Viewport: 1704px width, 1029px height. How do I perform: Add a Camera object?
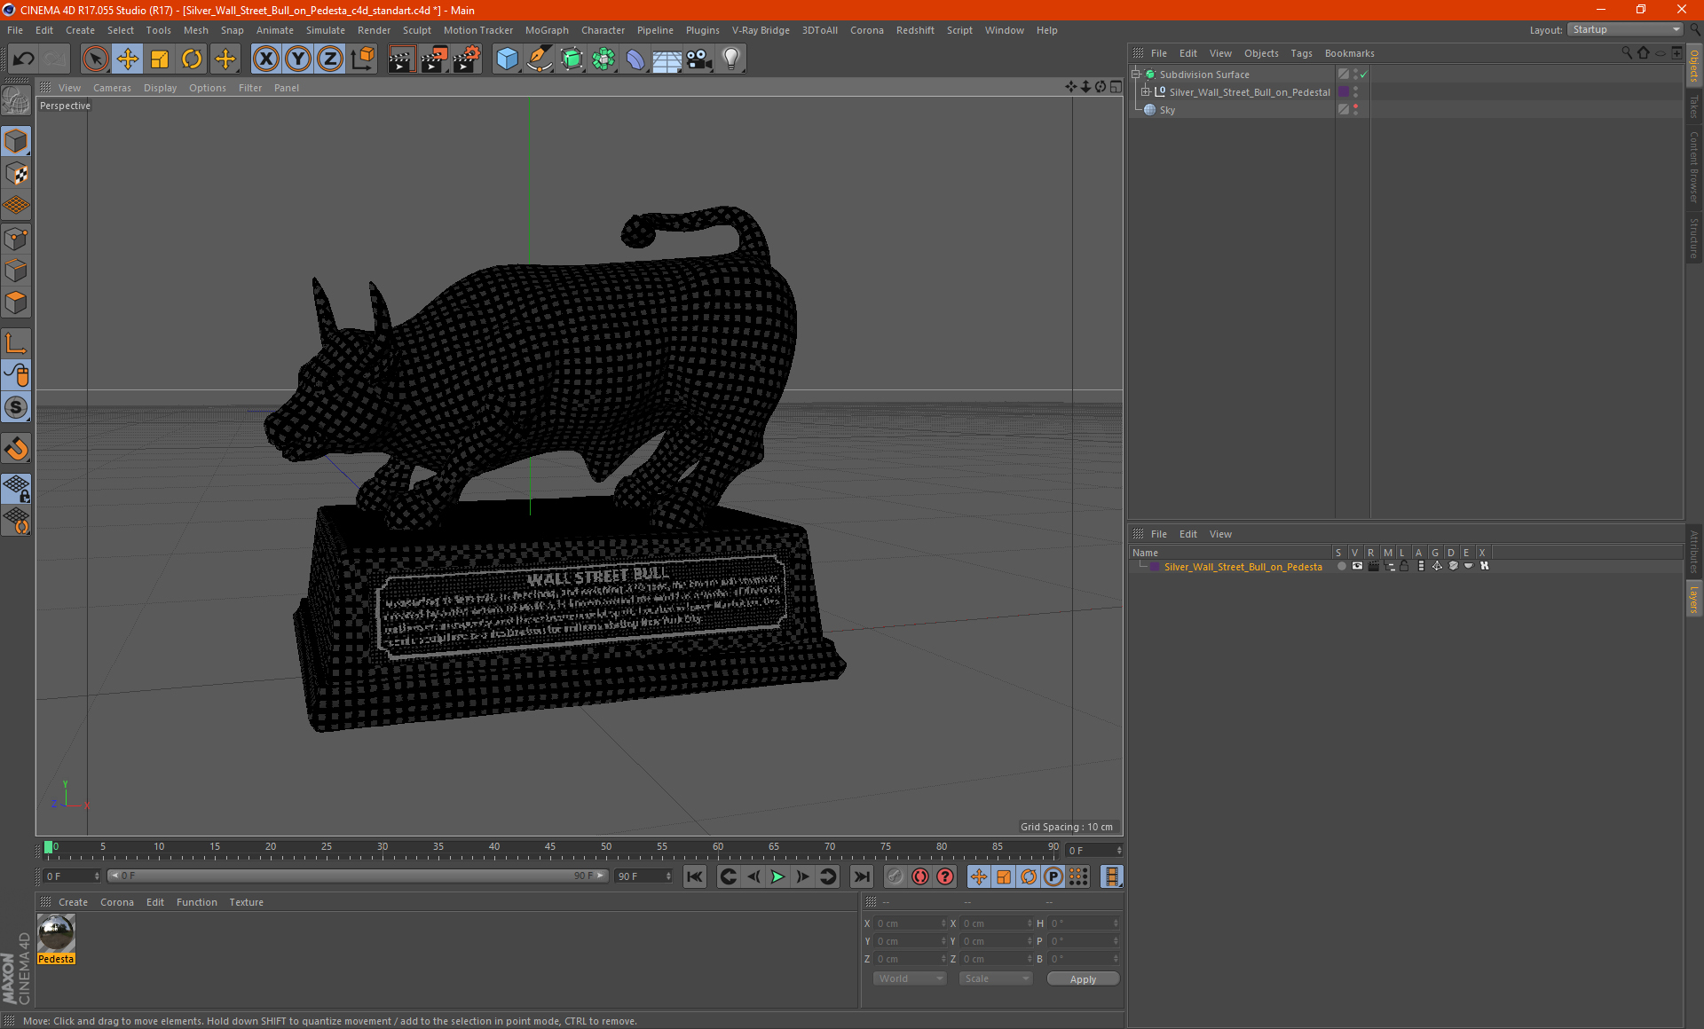tap(699, 59)
